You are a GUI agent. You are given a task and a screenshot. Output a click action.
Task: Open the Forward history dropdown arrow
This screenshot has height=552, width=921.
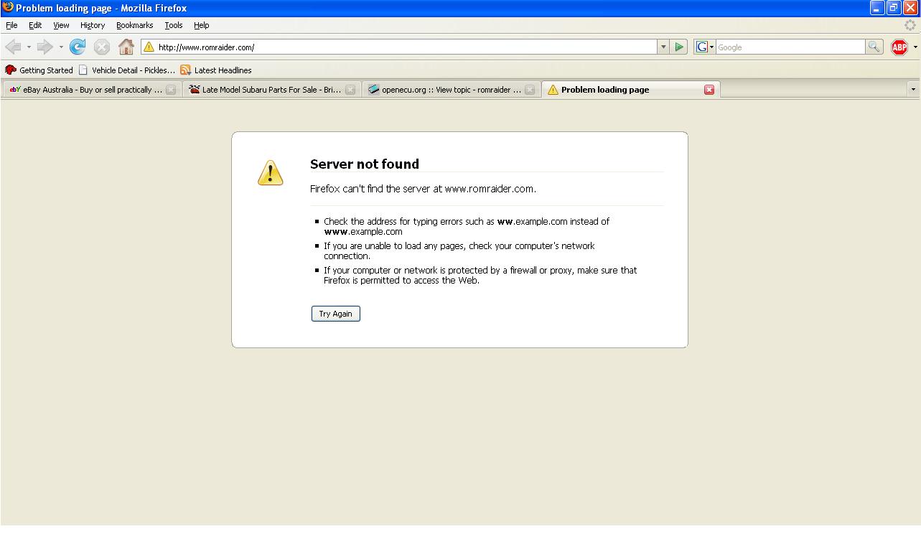click(x=61, y=47)
